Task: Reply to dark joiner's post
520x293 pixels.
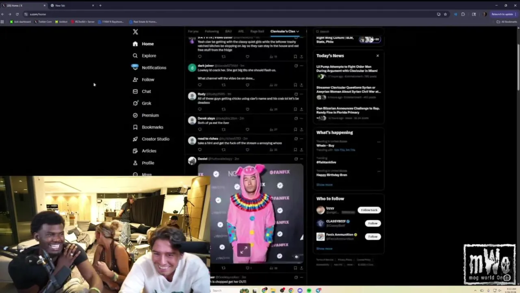Action: click(199, 85)
